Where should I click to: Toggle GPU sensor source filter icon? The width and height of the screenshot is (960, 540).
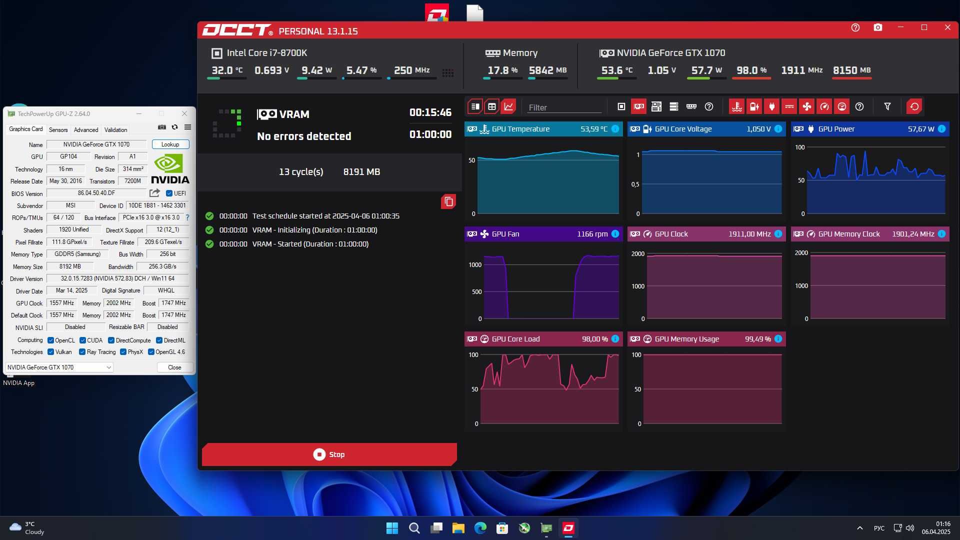pyautogui.click(x=639, y=106)
